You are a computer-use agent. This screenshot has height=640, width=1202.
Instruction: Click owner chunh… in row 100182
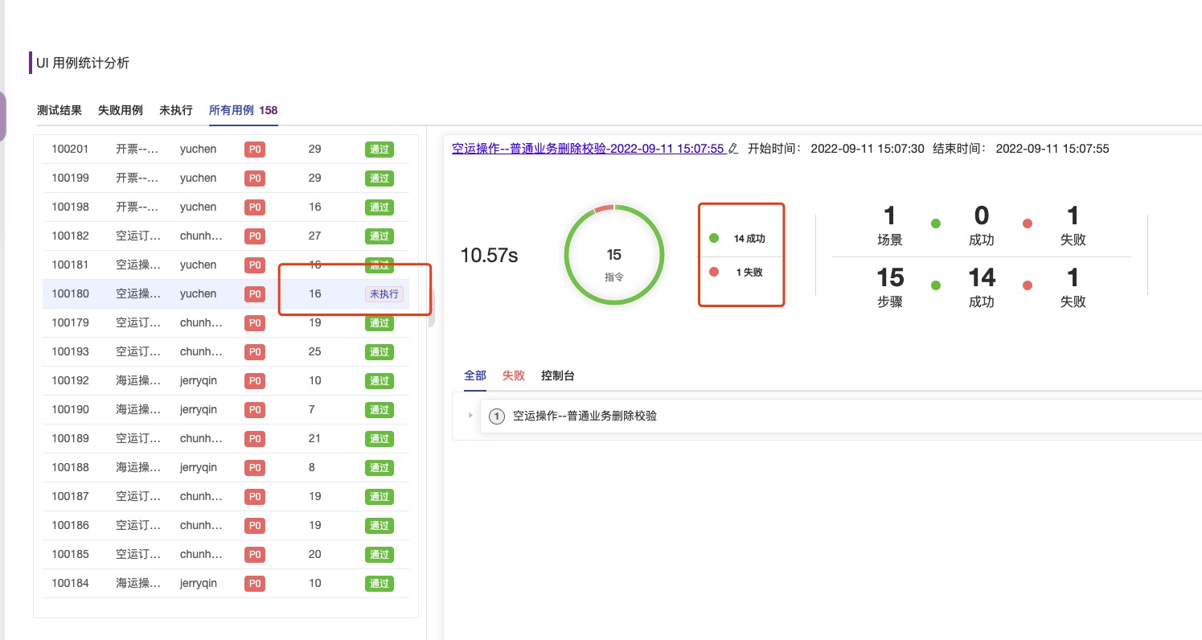201,236
